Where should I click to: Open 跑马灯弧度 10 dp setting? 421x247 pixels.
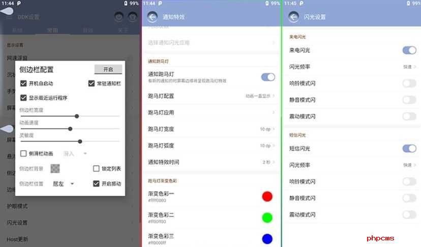[212, 145]
